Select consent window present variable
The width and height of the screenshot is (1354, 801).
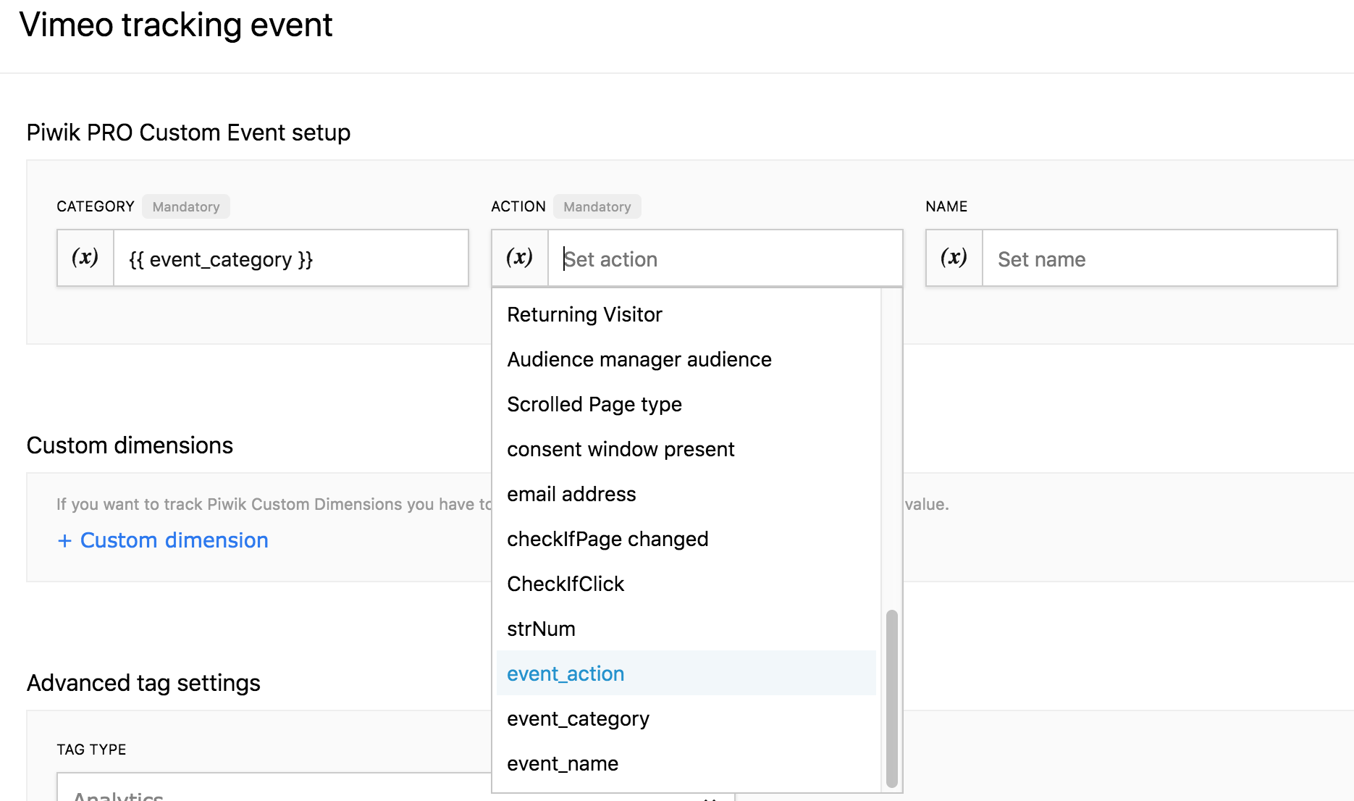point(686,449)
